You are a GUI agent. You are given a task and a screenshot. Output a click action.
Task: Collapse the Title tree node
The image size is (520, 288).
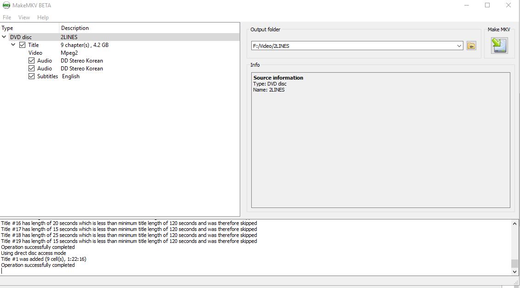click(13, 45)
